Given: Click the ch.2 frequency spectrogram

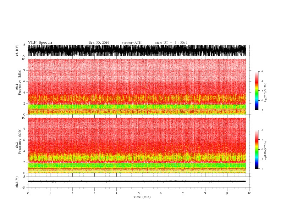Looking at the screenshot, I should [x=137, y=145].
